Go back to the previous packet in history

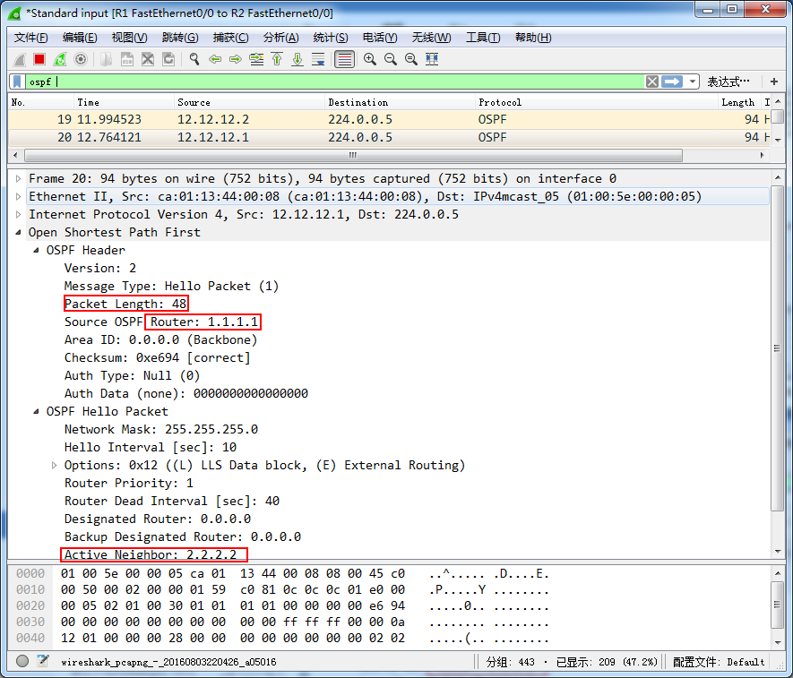[215, 59]
